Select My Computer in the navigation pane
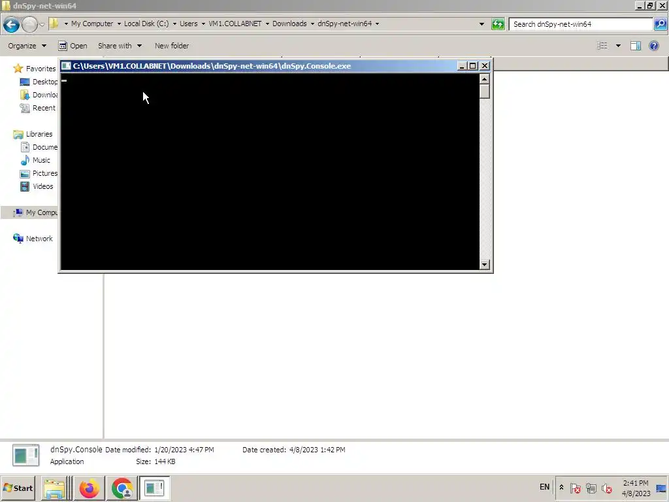Screen dimensions: 669x502 point(35,212)
